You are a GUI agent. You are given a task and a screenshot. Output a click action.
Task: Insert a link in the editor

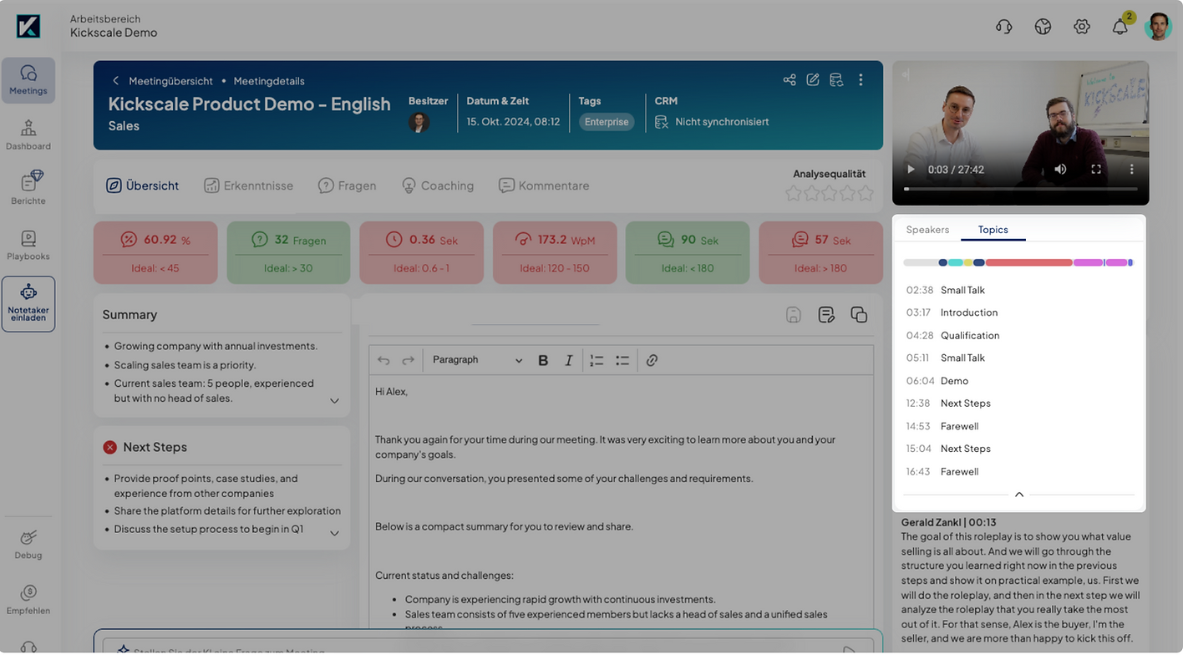coord(652,360)
